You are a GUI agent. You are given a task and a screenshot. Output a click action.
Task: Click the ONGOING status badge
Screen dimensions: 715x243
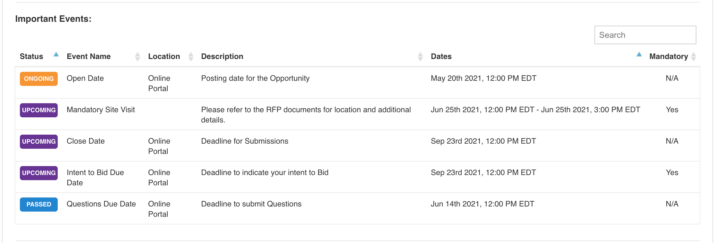pos(39,79)
